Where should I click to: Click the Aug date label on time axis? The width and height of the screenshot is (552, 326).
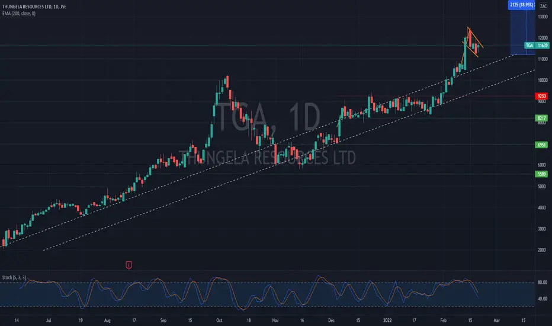click(x=107, y=320)
